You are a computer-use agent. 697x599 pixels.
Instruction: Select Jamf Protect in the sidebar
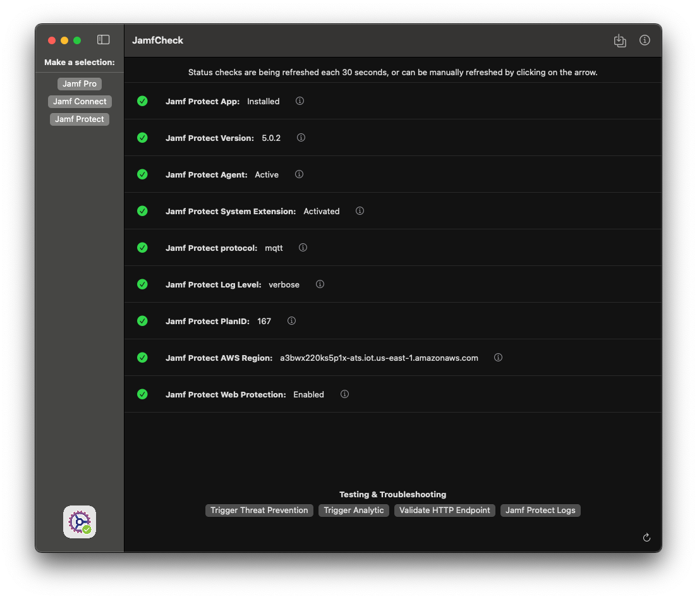(x=80, y=119)
